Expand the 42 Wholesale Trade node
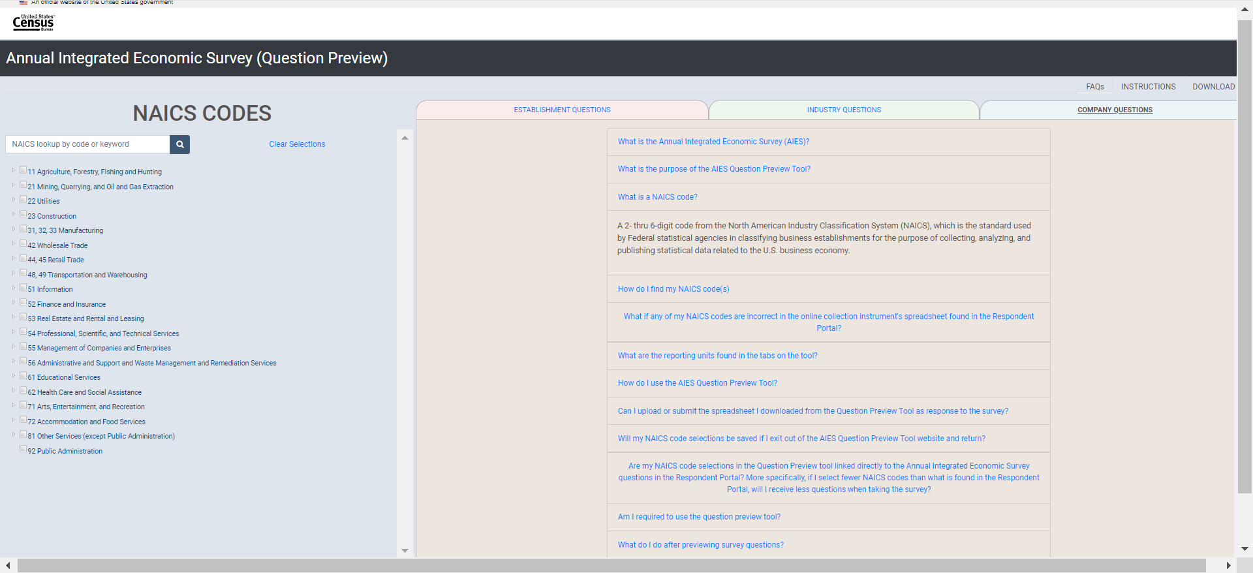Viewport: 1253px width, 573px height. tap(13, 244)
